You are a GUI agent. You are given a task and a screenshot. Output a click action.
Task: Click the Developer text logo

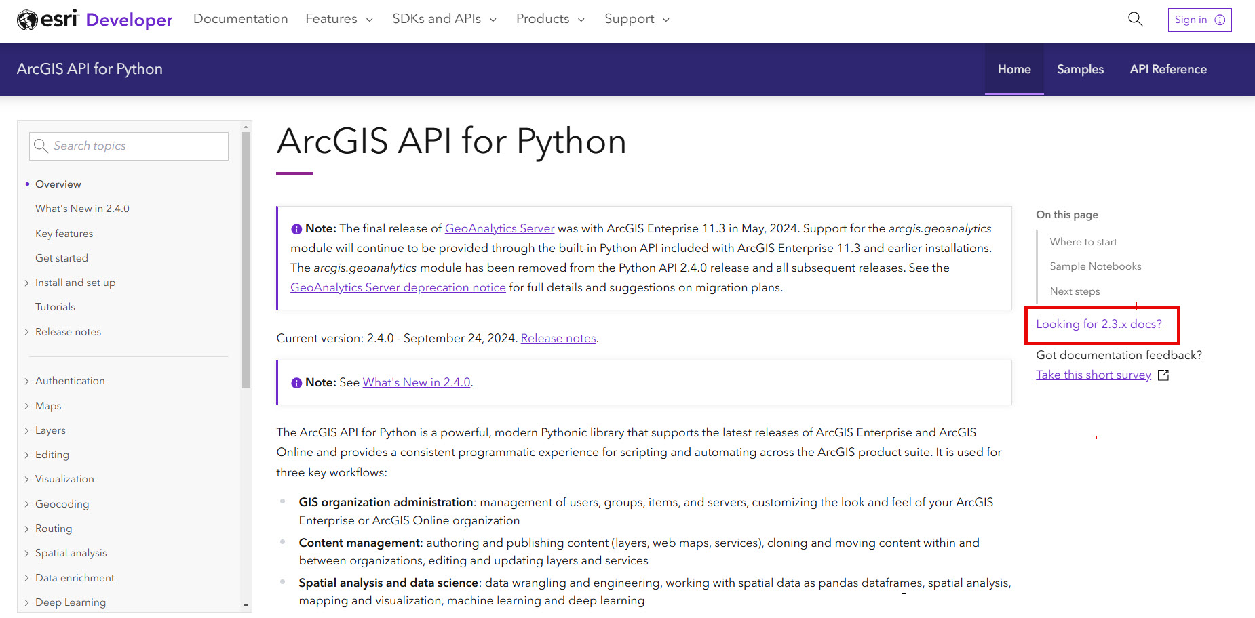point(129,20)
